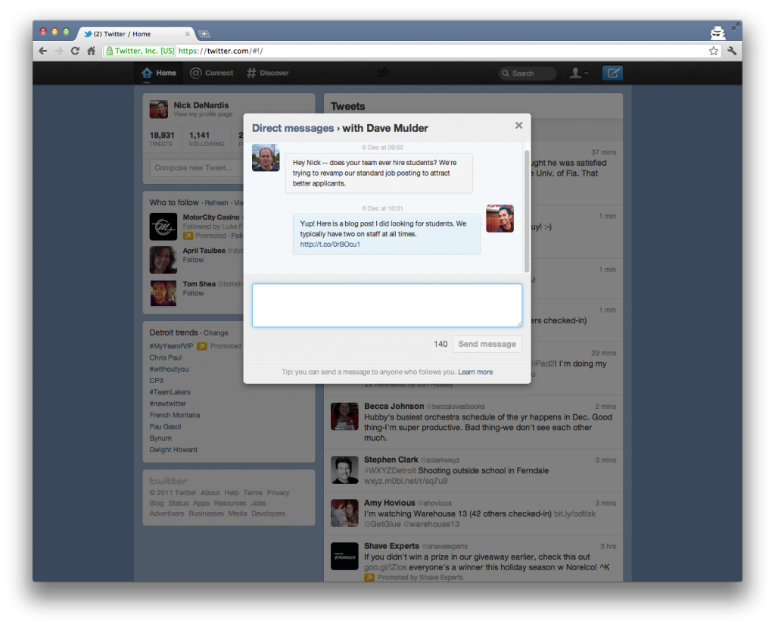
Task: Open the footer About link
Action: pos(210,492)
